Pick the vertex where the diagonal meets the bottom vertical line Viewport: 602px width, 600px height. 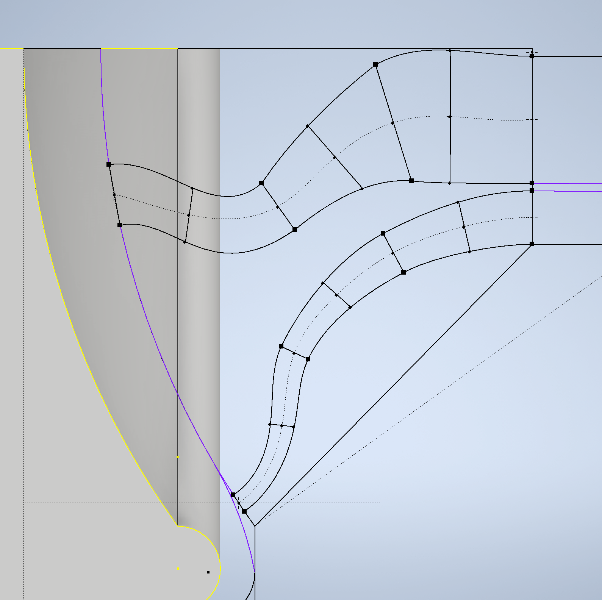pos(255,526)
